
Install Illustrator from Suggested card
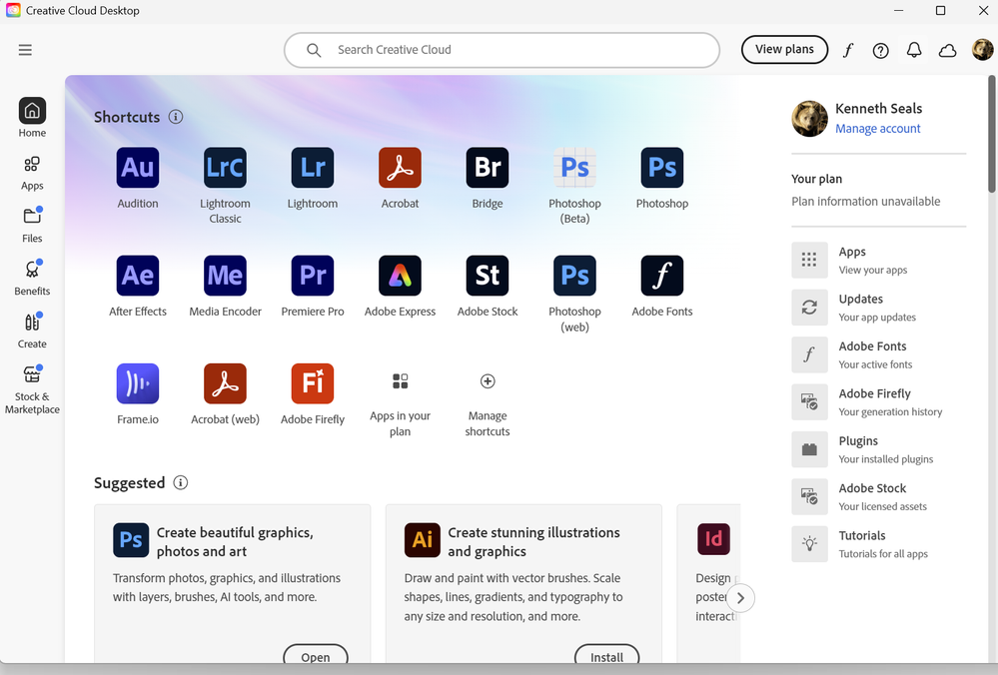[606, 655]
